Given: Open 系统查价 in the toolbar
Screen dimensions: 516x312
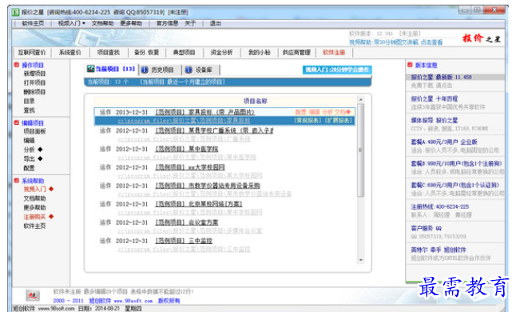Looking at the screenshot, I should (69, 52).
